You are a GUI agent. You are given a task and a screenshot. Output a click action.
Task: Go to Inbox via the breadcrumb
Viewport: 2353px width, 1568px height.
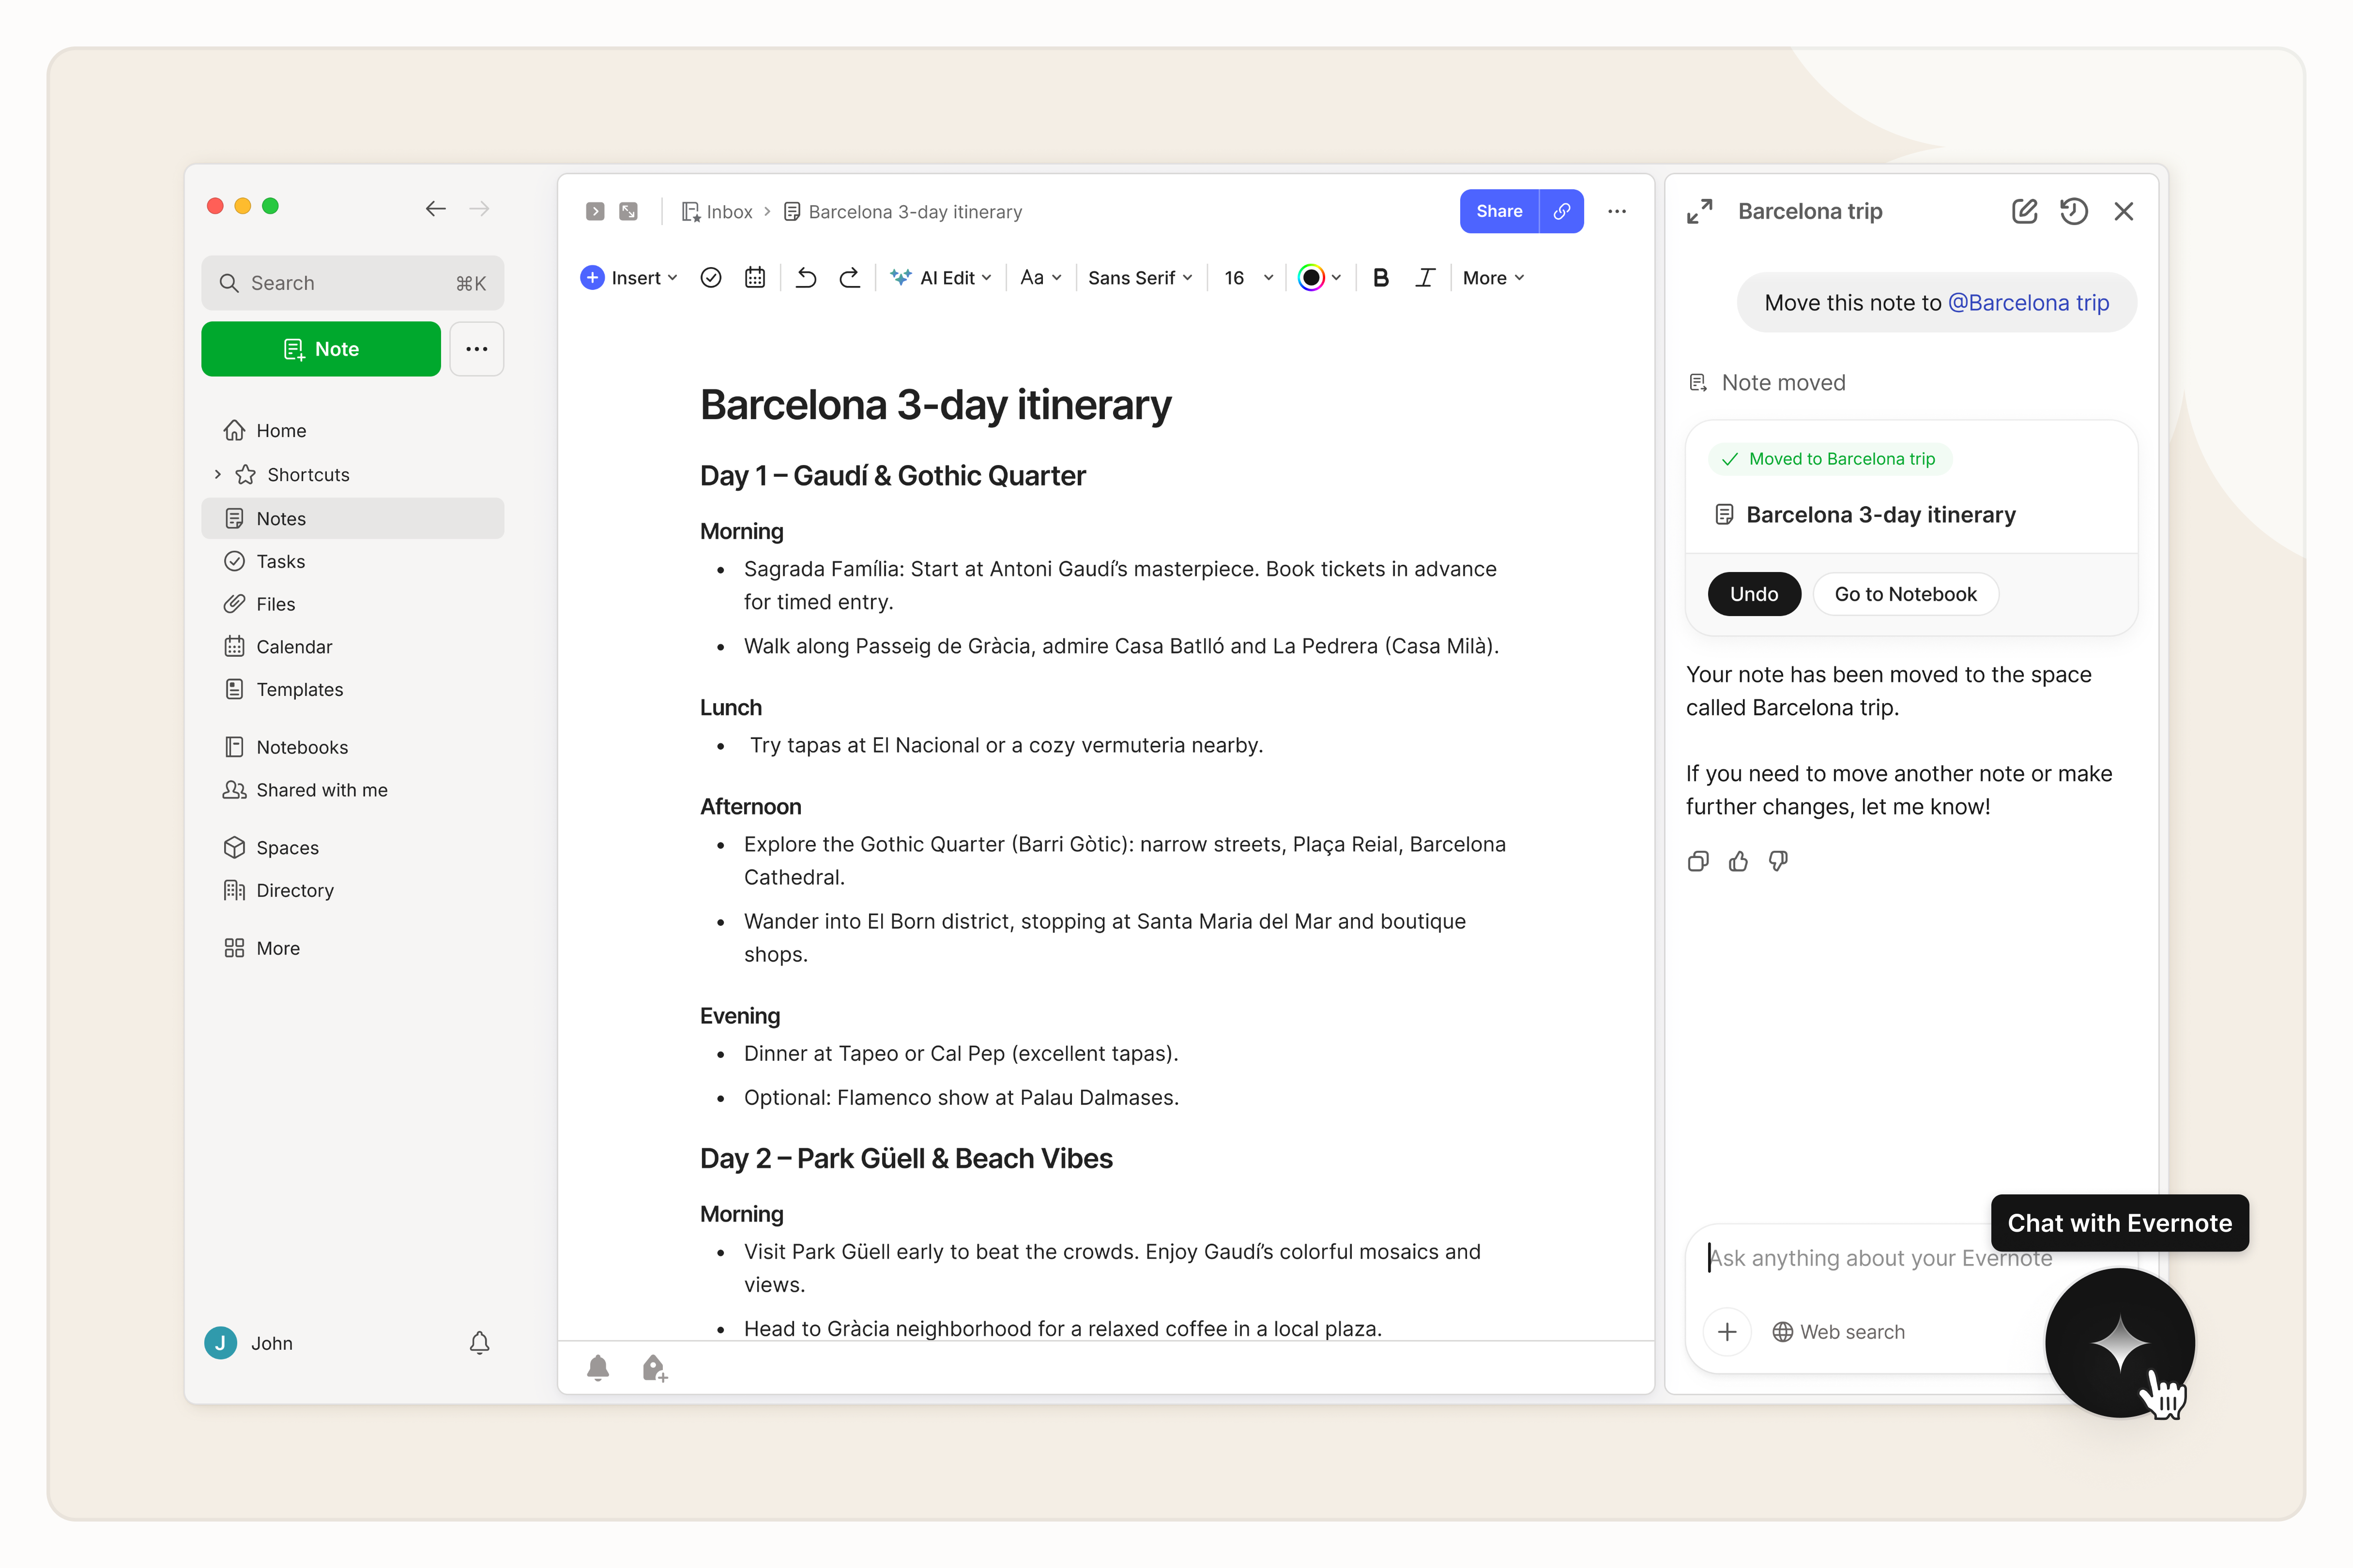(728, 211)
